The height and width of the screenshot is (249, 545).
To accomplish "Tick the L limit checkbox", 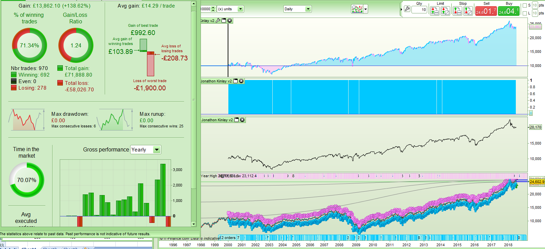I will [525, 13].
